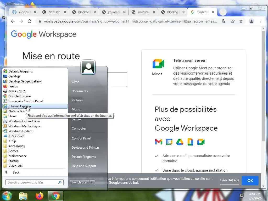Click the Chrome taskbar icon
This screenshot has width=268, height=201.
coord(56,196)
